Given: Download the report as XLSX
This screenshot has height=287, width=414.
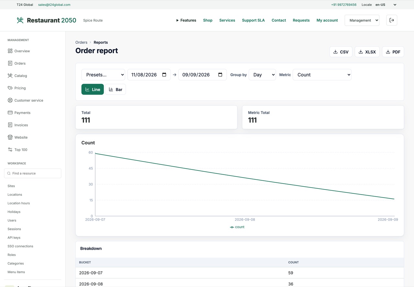Looking at the screenshot, I should pos(367,52).
